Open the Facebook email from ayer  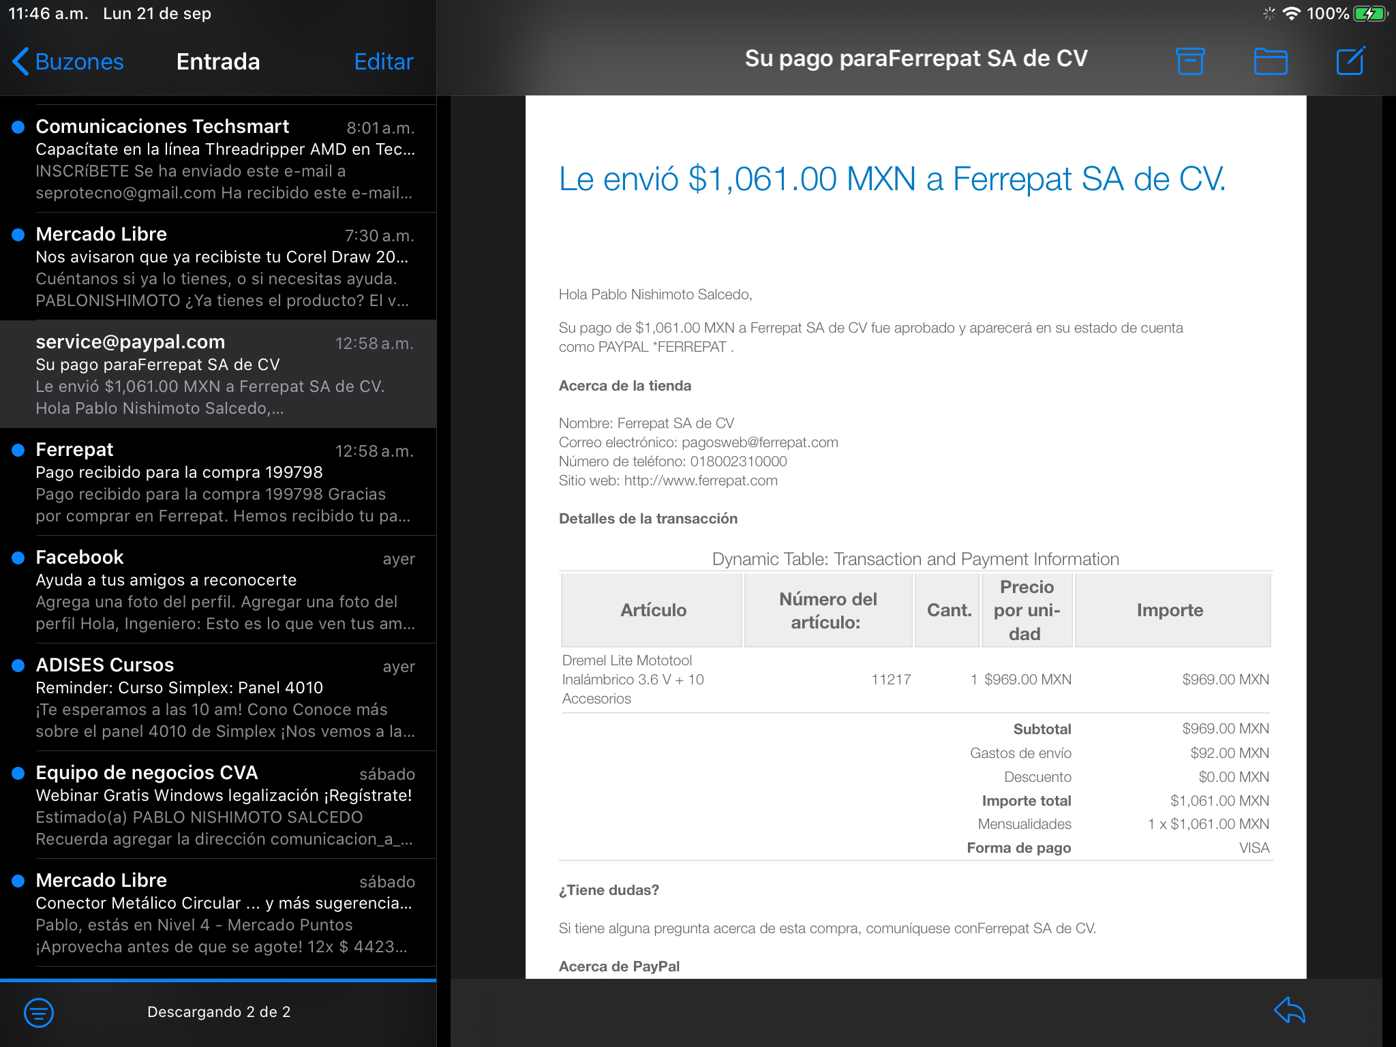coord(218,590)
